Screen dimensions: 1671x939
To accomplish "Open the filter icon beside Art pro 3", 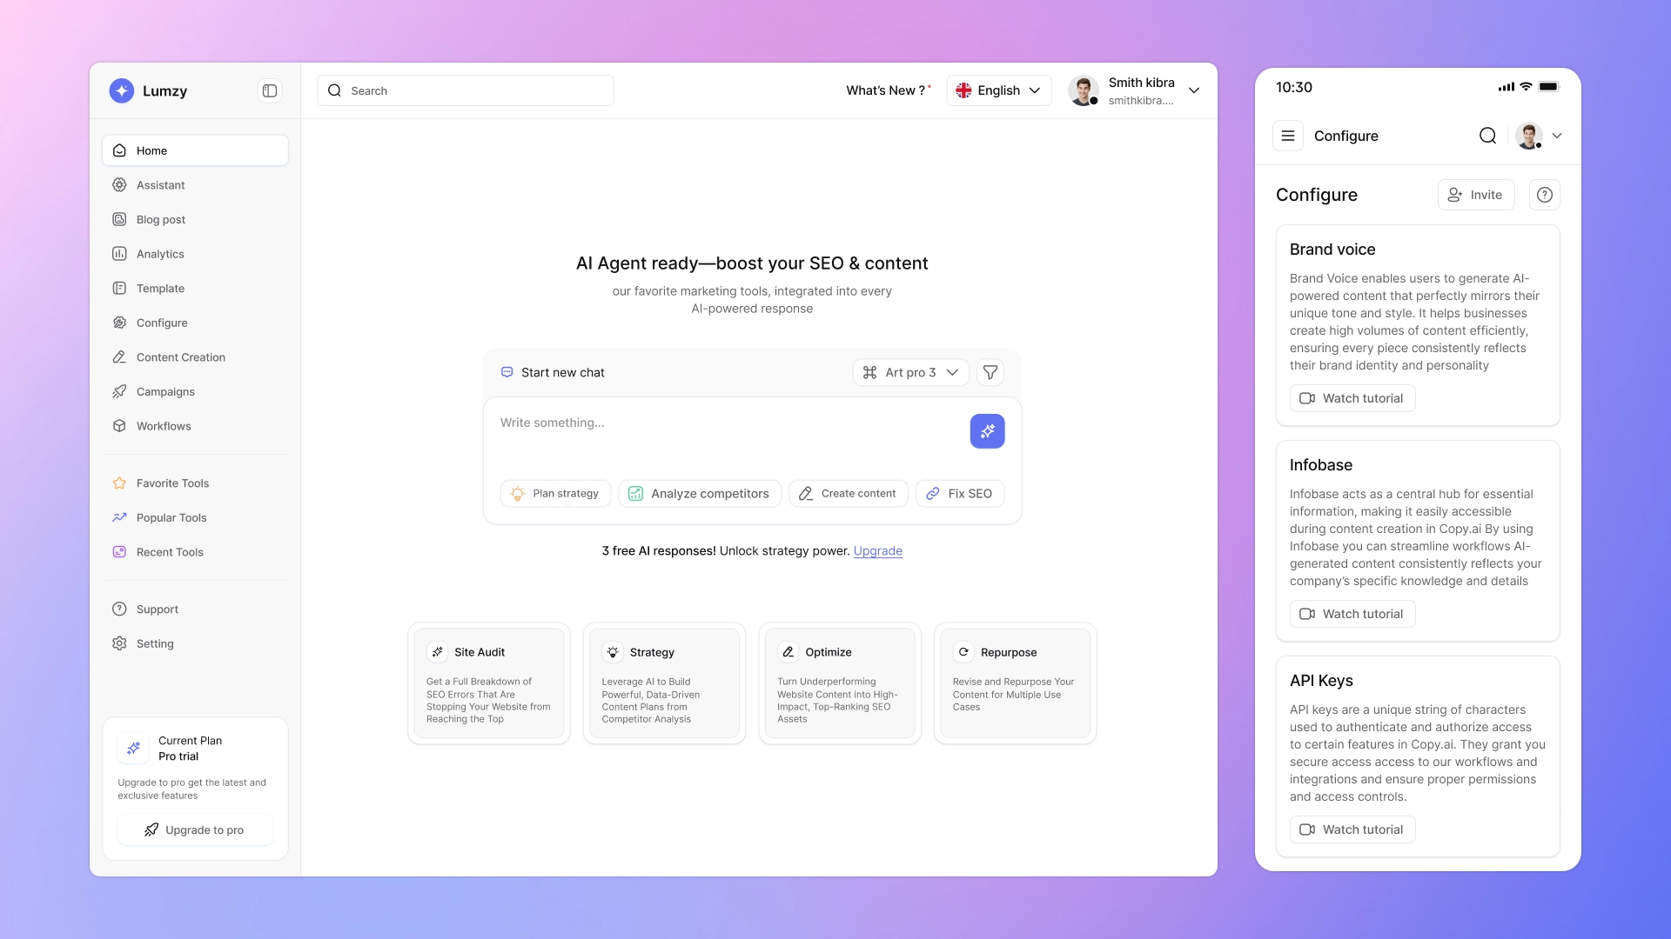I will coord(990,372).
